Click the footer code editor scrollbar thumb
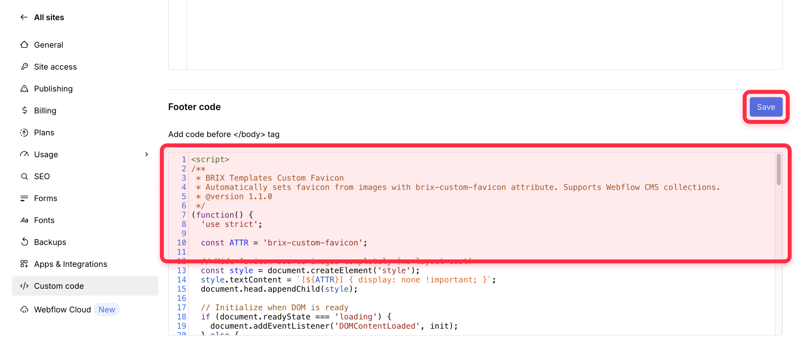 pyautogui.click(x=779, y=169)
